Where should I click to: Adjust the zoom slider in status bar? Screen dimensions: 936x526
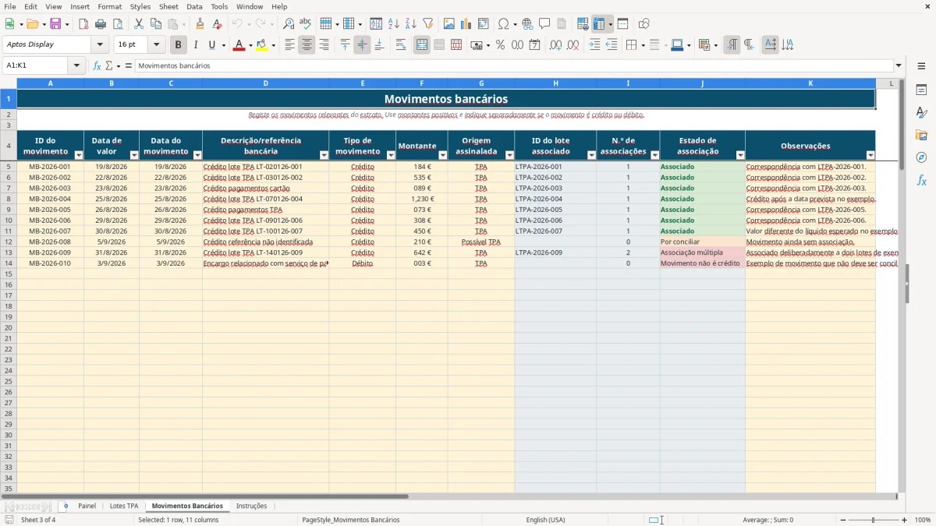[873, 520]
